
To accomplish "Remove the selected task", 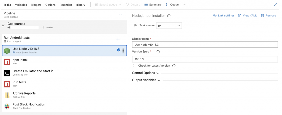I will 268,16.
